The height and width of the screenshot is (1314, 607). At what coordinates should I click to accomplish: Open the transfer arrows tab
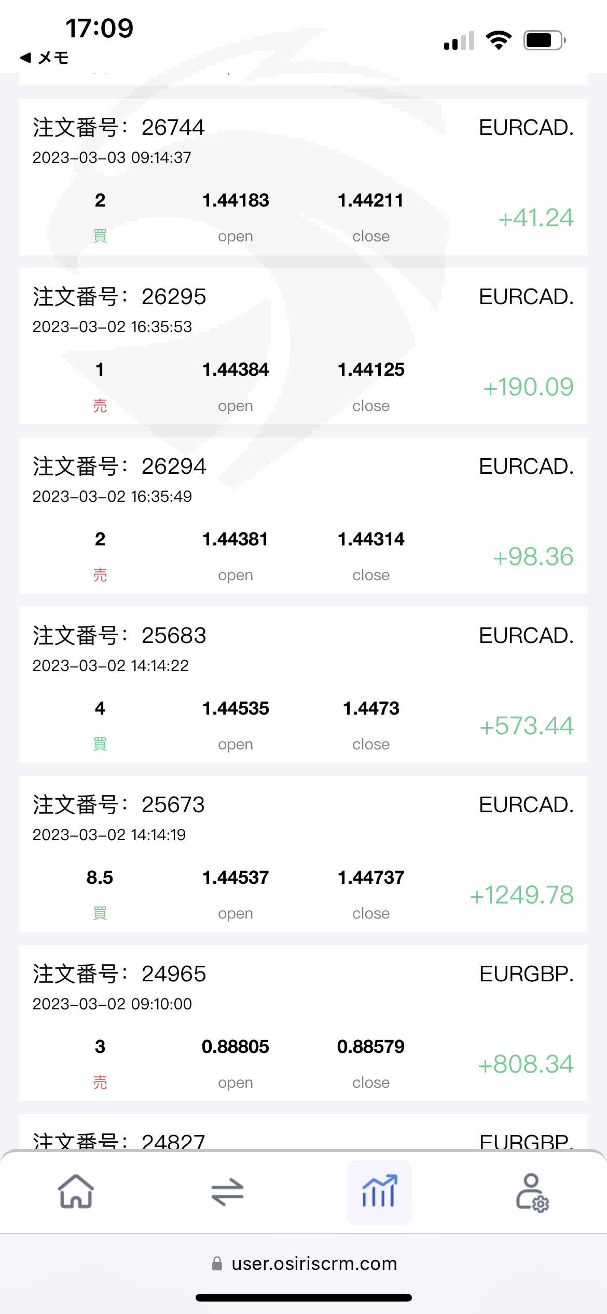(x=227, y=1192)
